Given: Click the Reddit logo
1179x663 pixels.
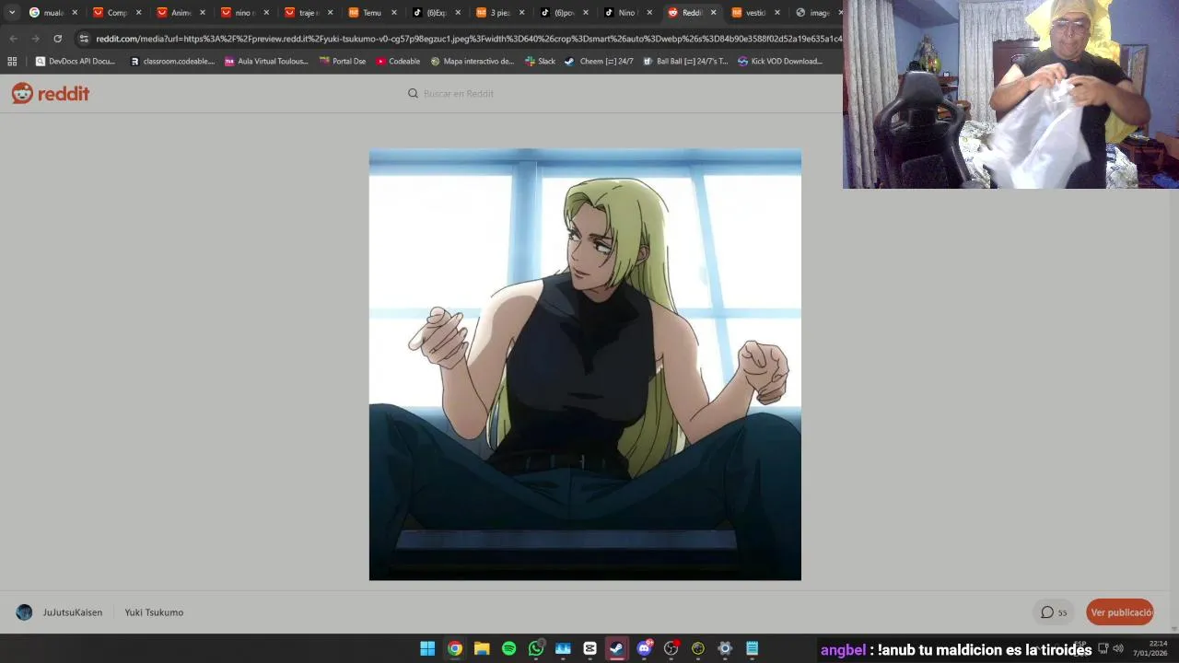Looking at the screenshot, I should click(x=51, y=93).
